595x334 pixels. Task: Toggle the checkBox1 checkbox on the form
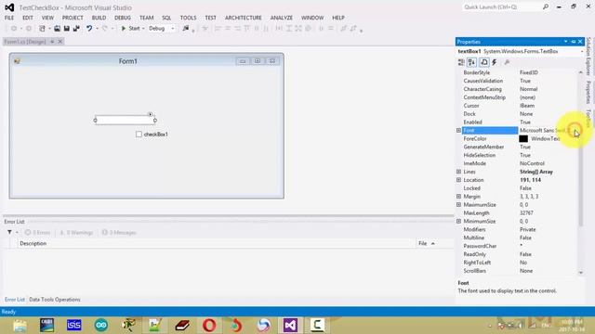click(139, 134)
